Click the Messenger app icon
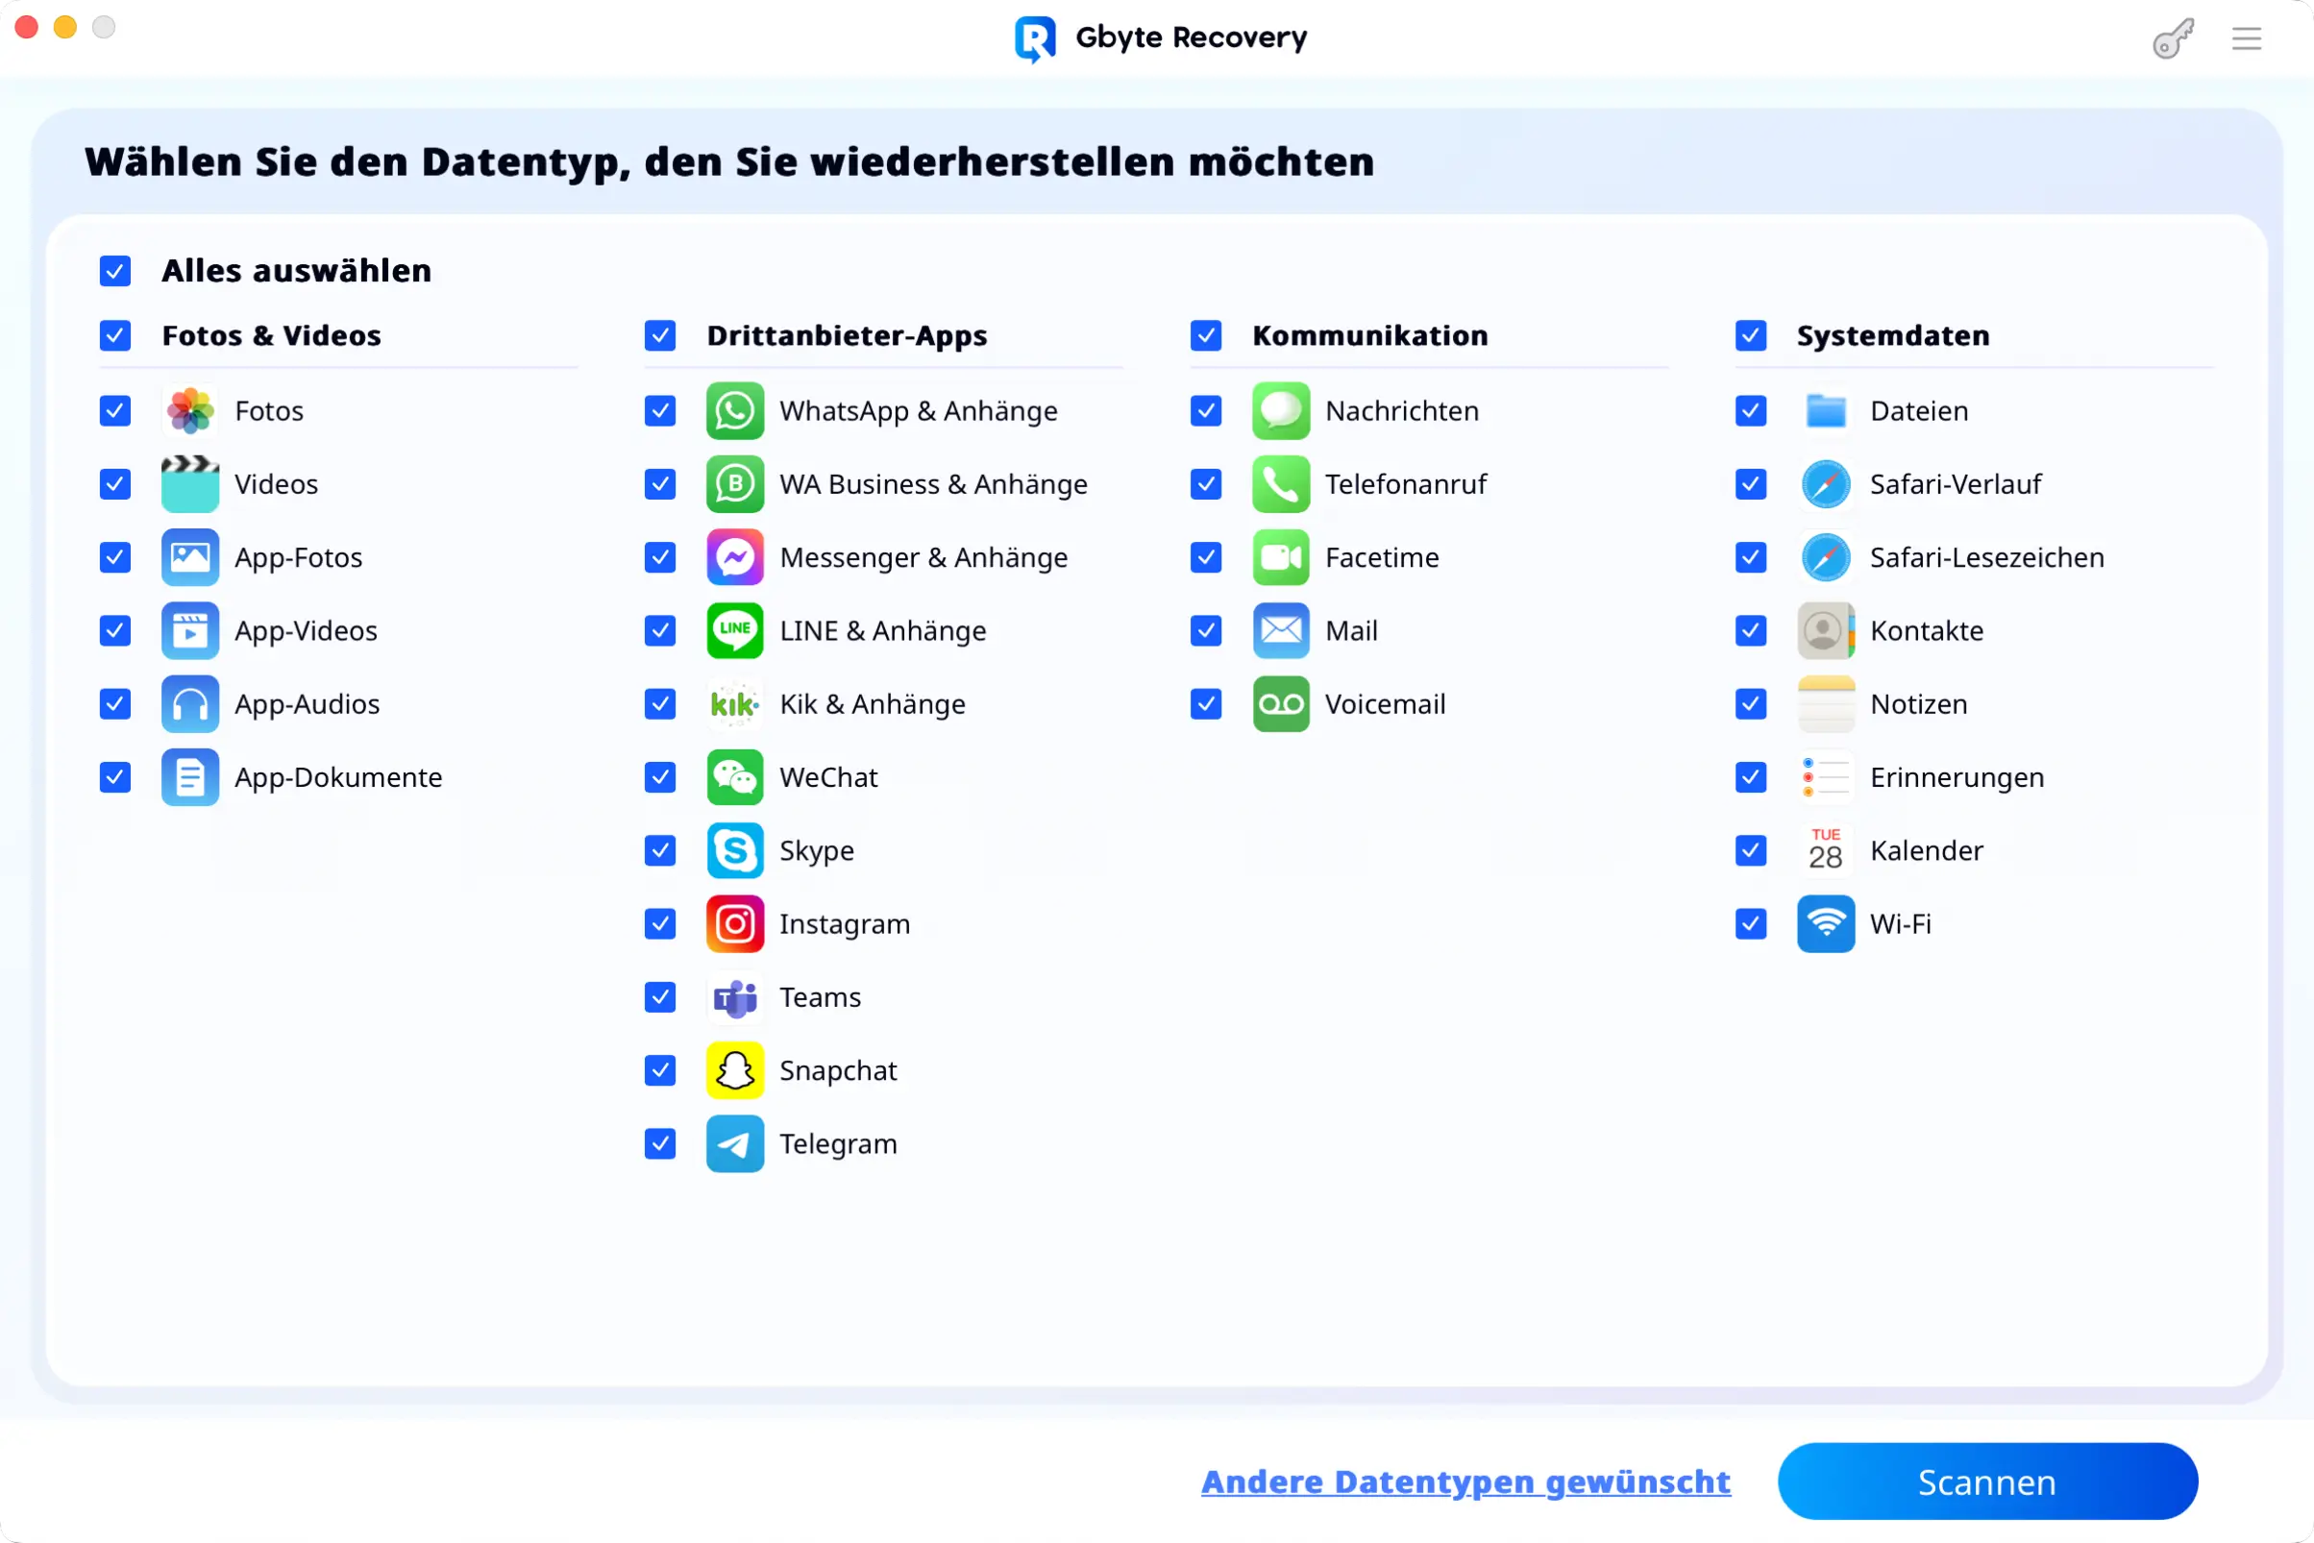 (734, 557)
